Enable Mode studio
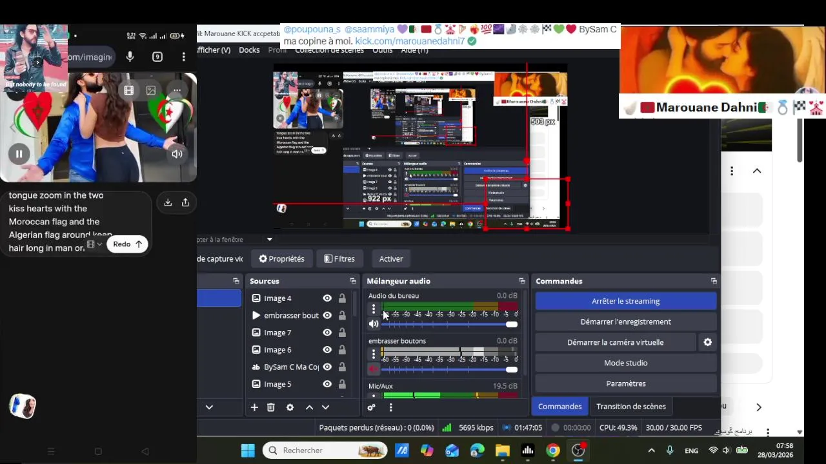The image size is (826, 464). click(x=626, y=363)
